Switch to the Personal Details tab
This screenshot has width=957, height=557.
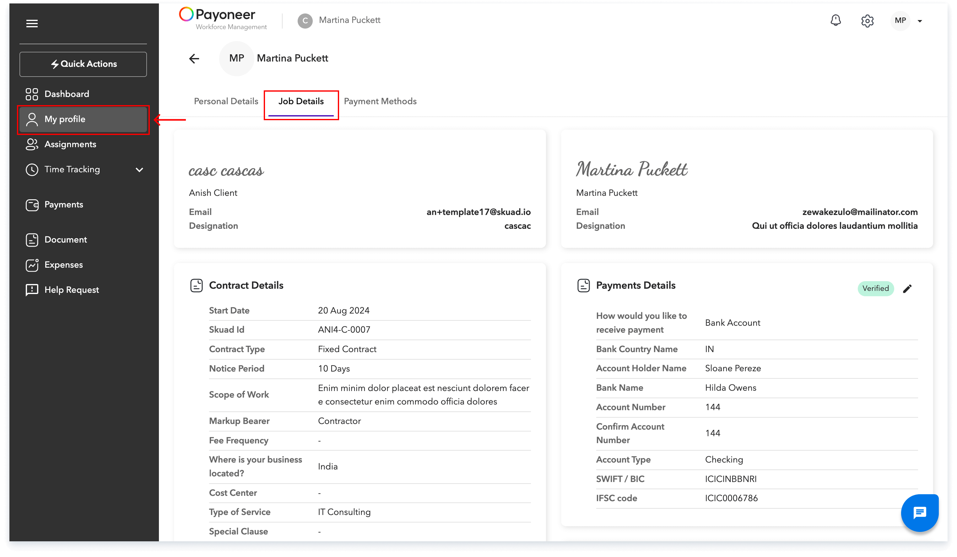[225, 101]
